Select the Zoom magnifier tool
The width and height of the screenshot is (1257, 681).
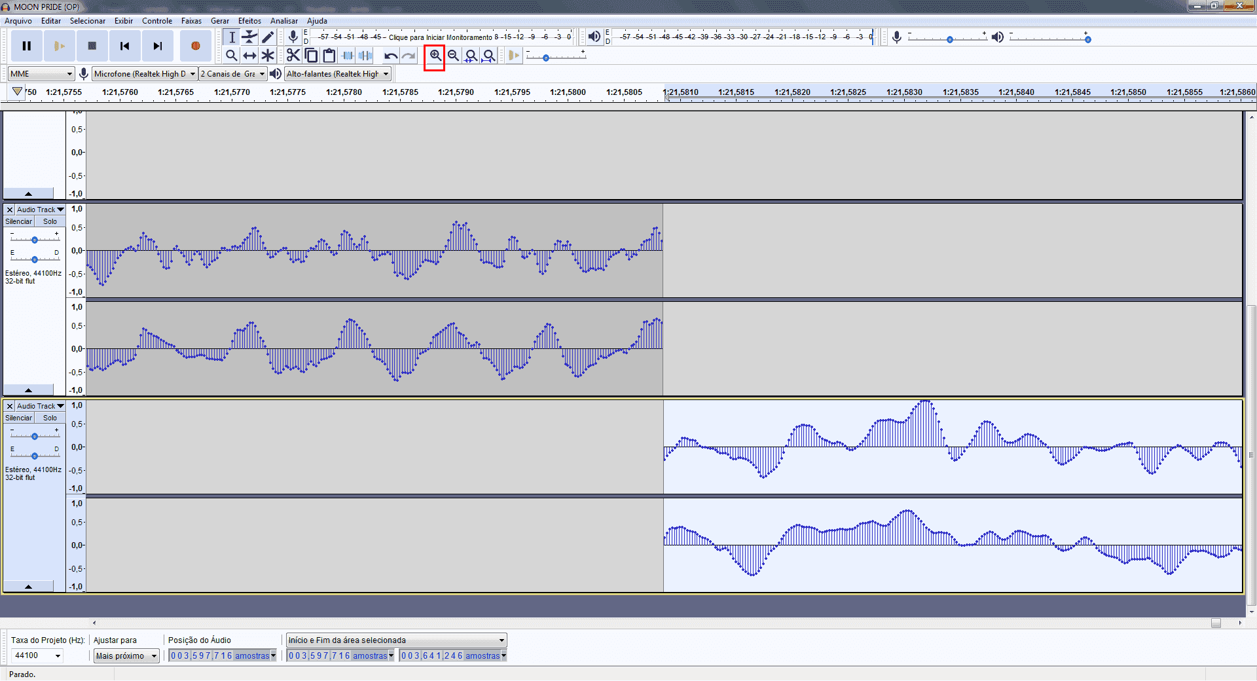pos(232,56)
